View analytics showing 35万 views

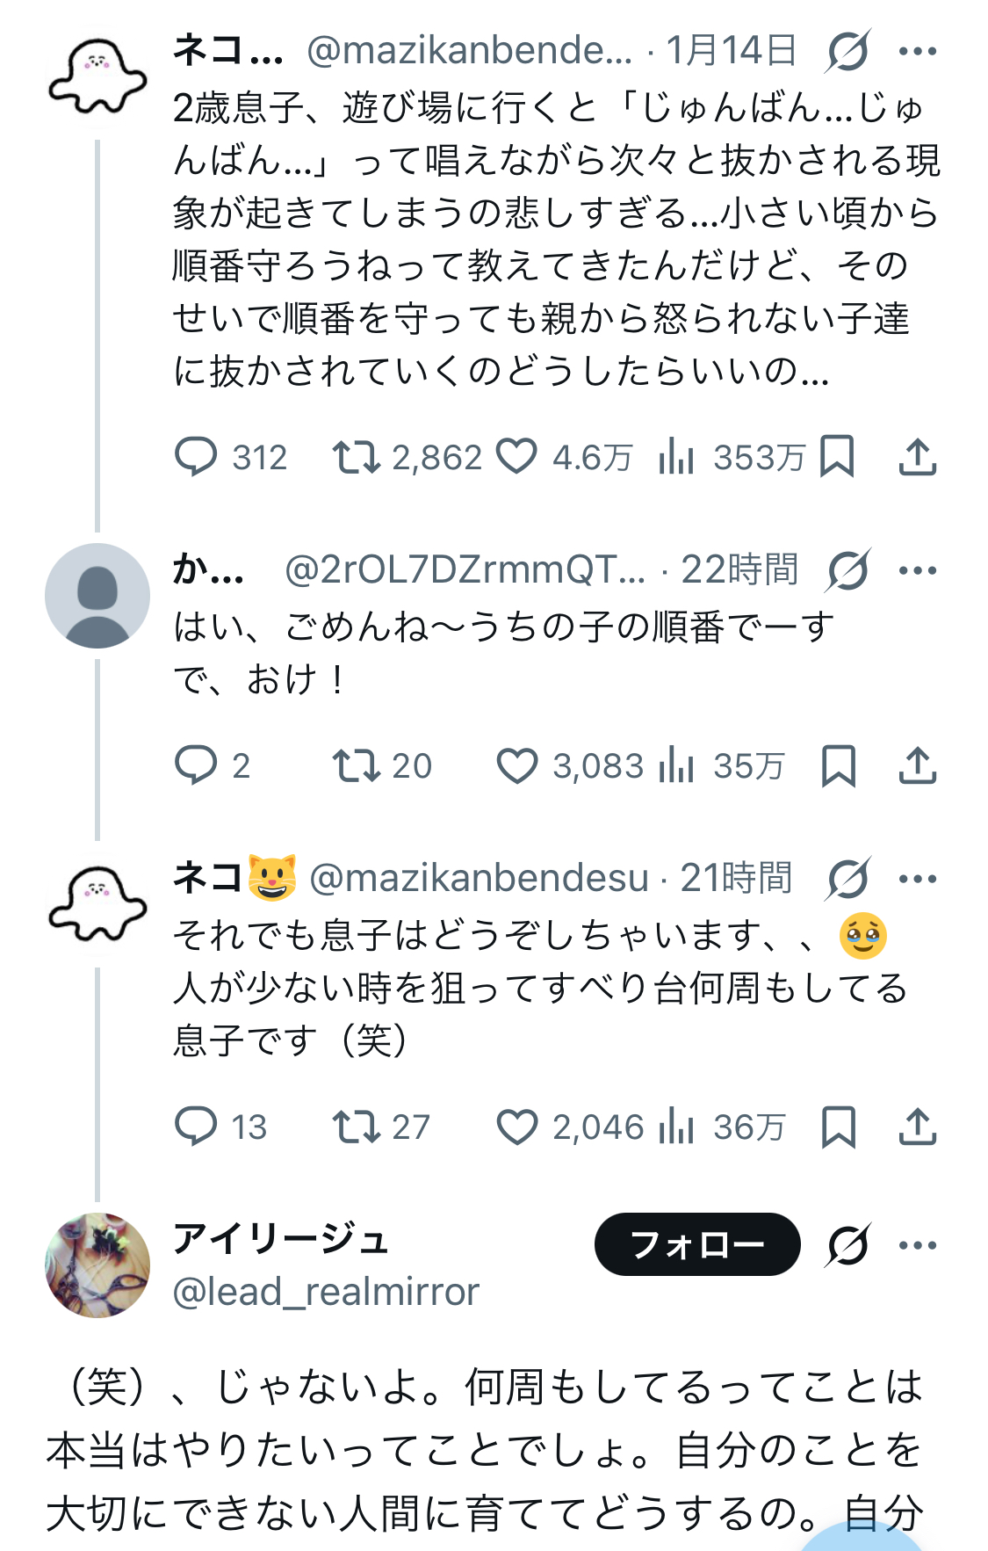(x=676, y=765)
